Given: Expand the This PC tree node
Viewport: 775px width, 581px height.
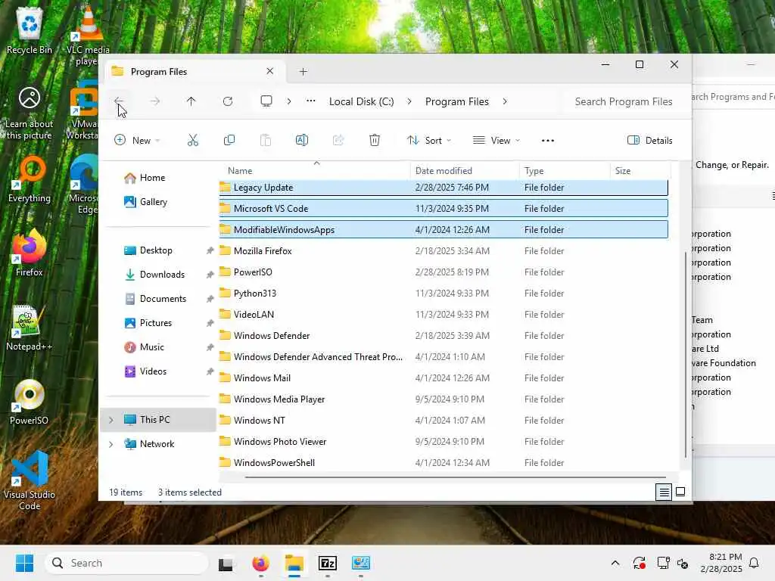Looking at the screenshot, I should point(111,420).
